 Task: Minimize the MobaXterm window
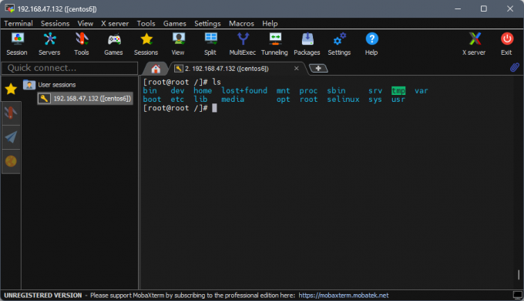[x=458, y=8]
